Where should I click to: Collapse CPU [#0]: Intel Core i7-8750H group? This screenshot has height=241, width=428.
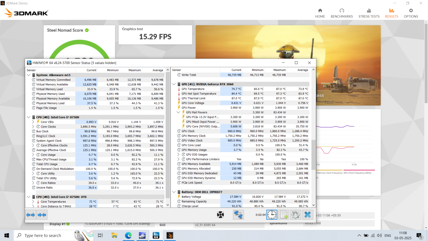29,117
